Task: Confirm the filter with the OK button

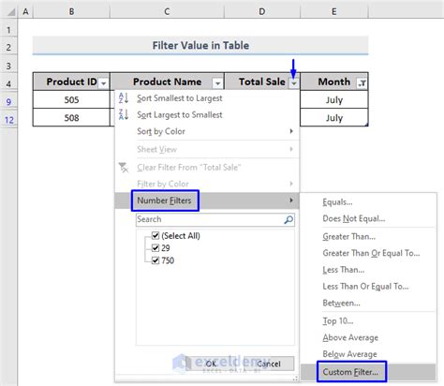Action: 211,364
